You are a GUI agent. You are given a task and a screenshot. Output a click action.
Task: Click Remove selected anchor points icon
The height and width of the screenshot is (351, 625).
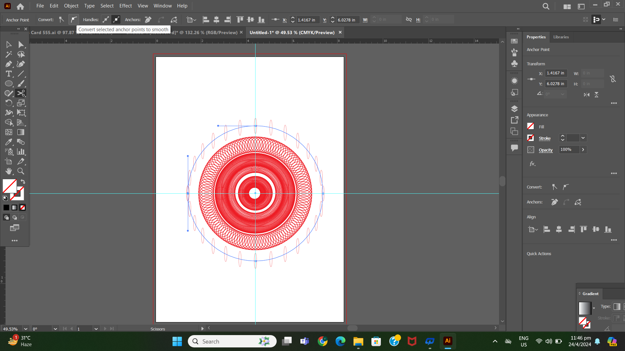[x=148, y=20]
